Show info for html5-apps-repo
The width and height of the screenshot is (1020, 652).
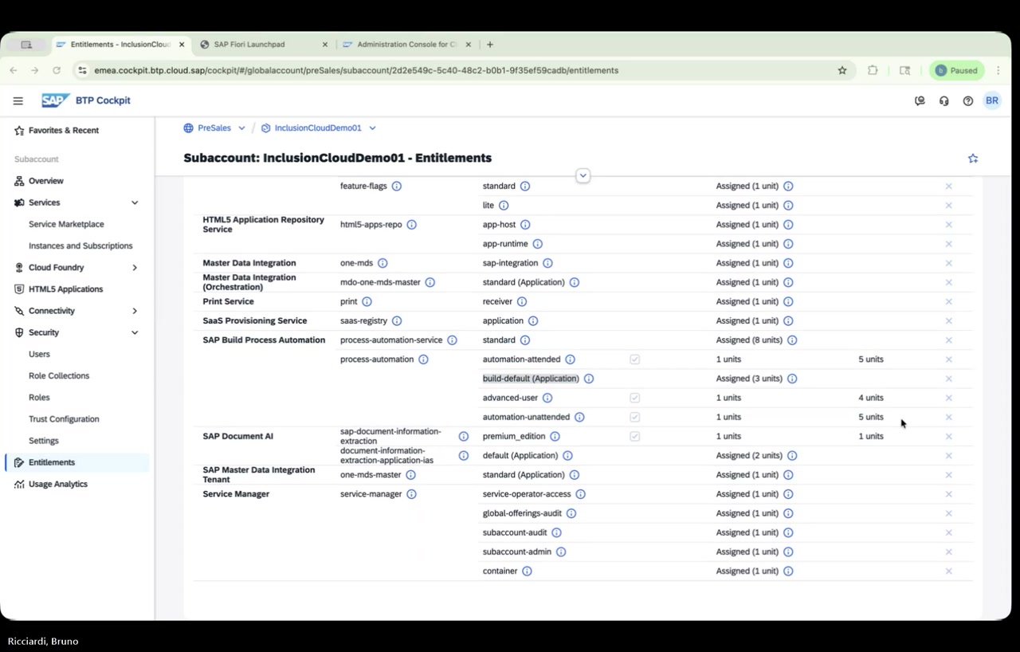pos(411,225)
